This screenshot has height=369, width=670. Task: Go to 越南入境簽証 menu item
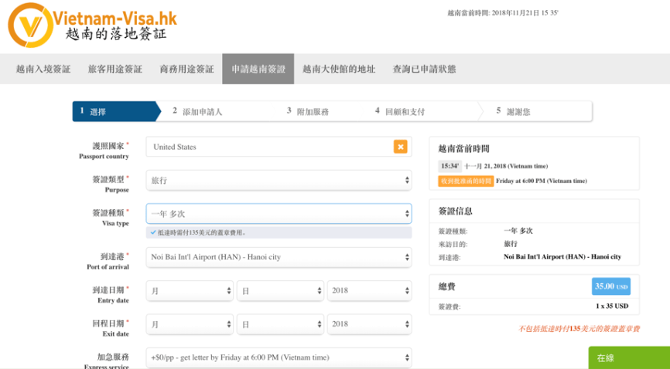pos(43,69)
